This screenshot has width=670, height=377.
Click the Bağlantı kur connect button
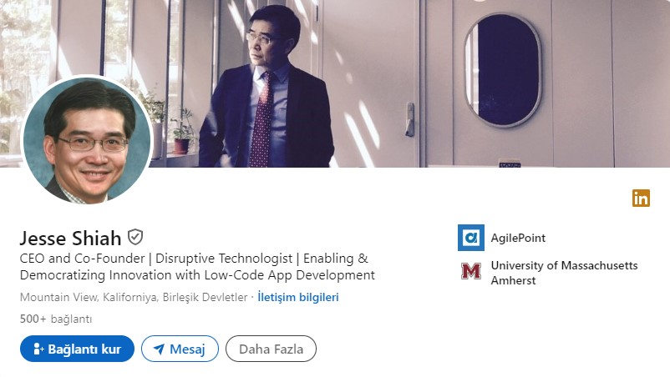tap(77, 349)
